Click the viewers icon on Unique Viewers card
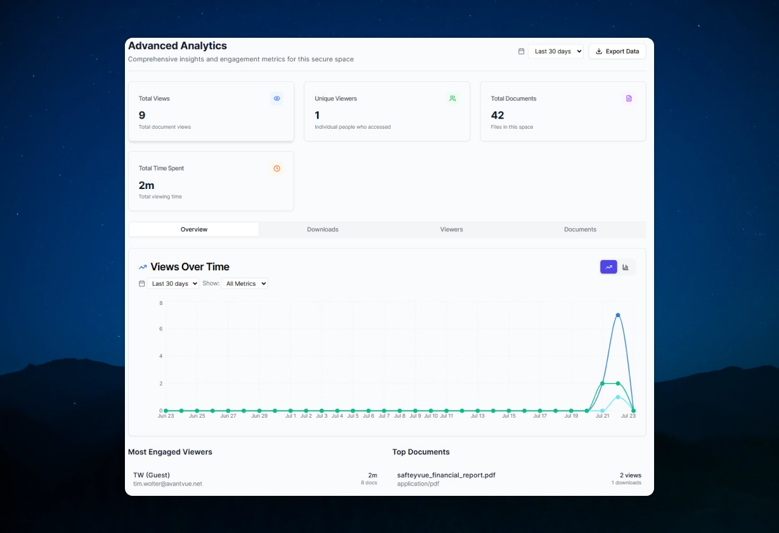Viewport: 779px width, 533px height. click(453, 98)
